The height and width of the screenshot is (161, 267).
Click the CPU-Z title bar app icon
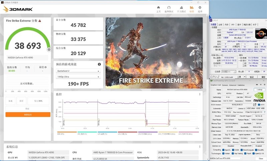pyautogui.click(x=211, y=20)
